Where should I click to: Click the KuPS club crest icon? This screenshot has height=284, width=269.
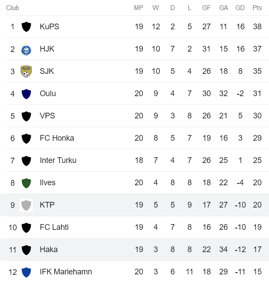point(26,27)
